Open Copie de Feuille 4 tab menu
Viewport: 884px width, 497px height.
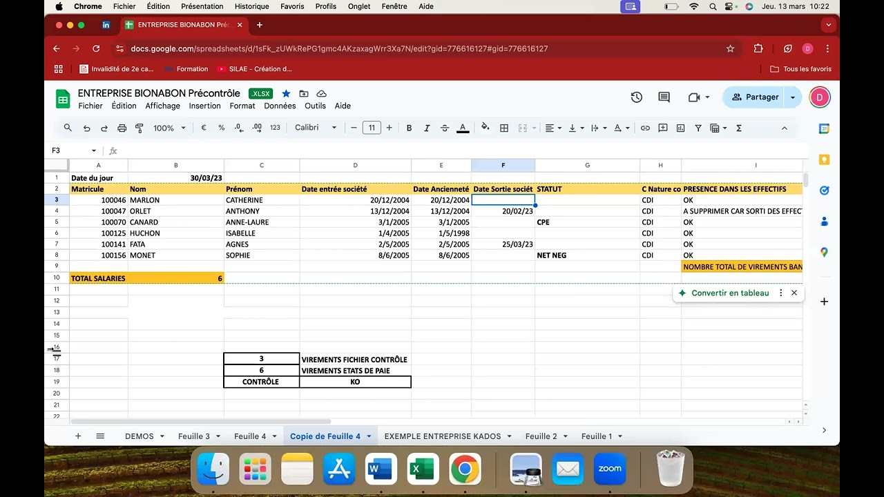coord(369,436)
